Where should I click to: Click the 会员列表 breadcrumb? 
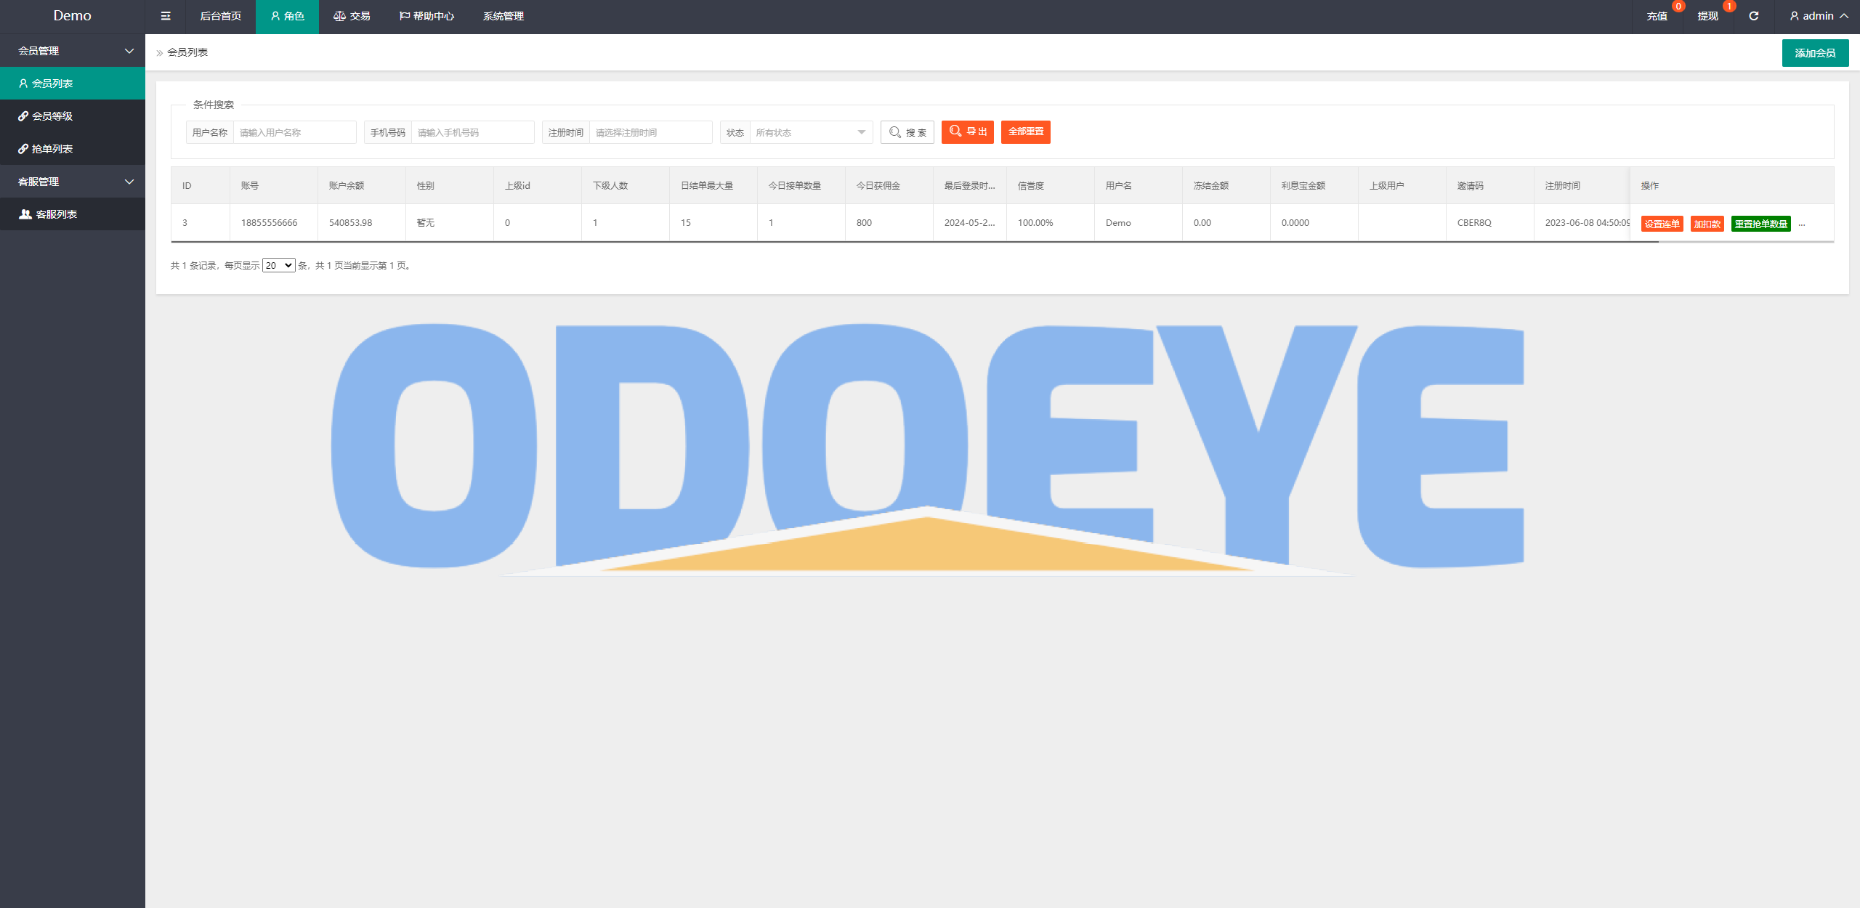(x=187, y=52)
